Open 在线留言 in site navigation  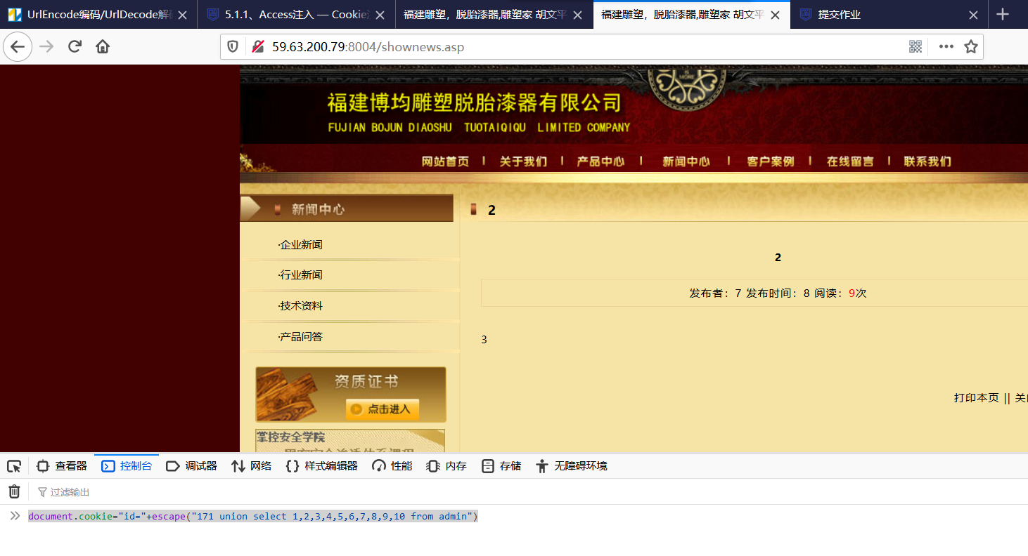tap(850, 161)
